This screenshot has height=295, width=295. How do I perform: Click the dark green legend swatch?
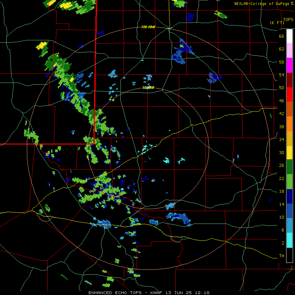tap(289, 167)
